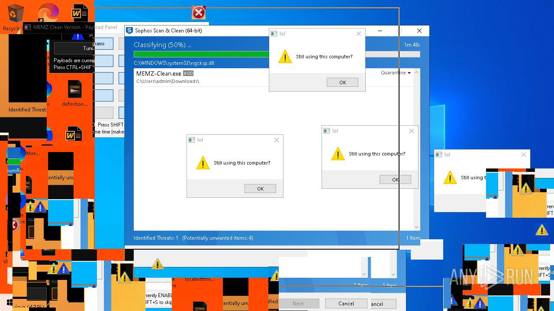Viewport: 554px width, 311px height.
Task: Click window icon of lol dialog covering progress bar
Action: (x=274, y=34)
